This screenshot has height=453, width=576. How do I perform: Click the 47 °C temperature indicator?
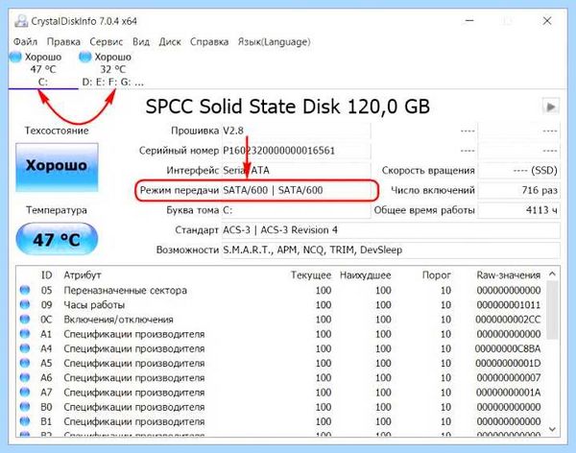tap(57, 239)
